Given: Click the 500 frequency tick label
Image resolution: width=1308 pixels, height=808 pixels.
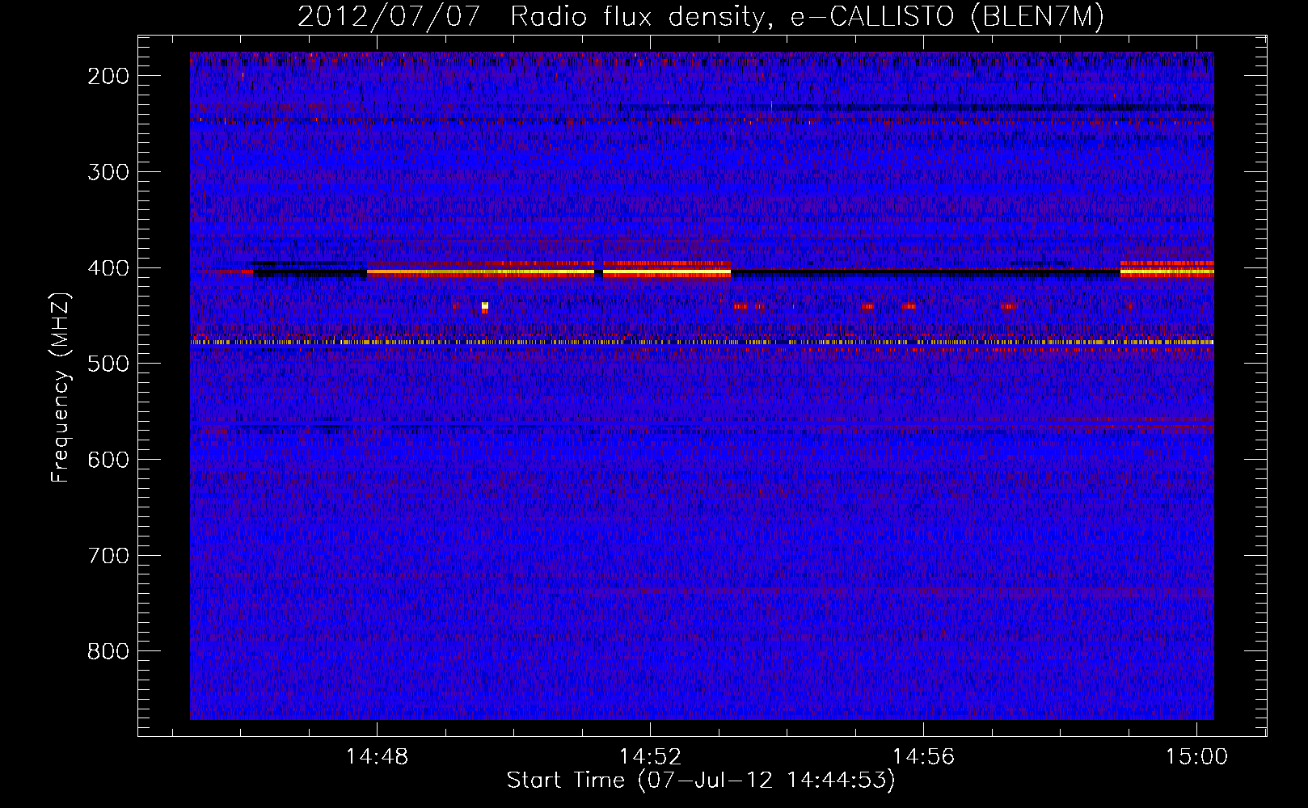Looking at the screenshot, I should pos(108,364).
